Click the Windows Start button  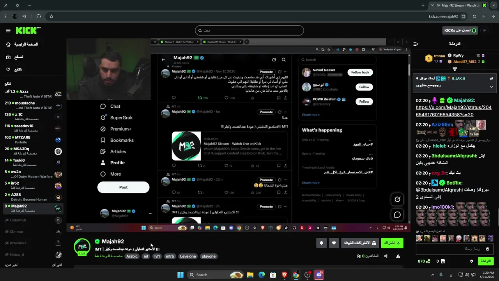coord(180,275)
